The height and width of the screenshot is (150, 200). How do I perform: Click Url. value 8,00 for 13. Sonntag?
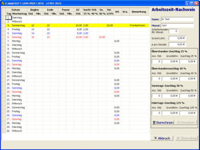point(118,64)
